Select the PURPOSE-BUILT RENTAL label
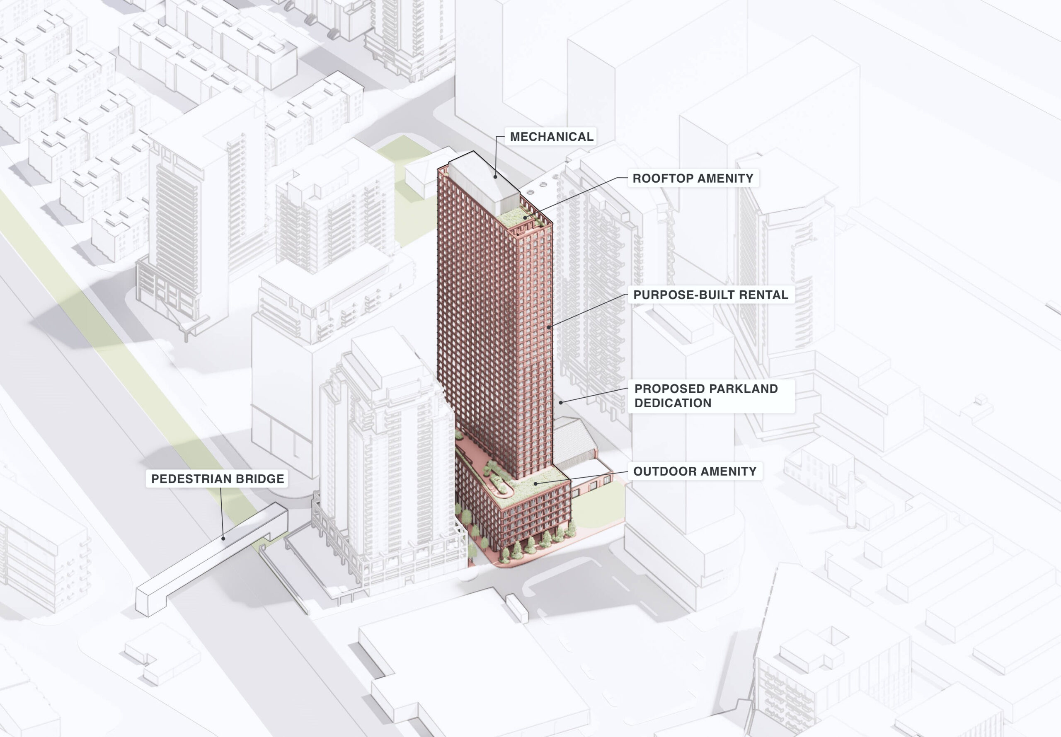The image size is (1061, 737). coord(710,295)
